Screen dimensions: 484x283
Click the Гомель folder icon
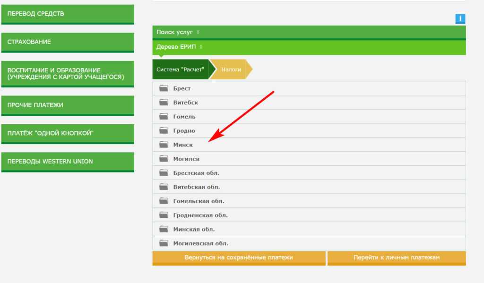click(x=164, y=117)
